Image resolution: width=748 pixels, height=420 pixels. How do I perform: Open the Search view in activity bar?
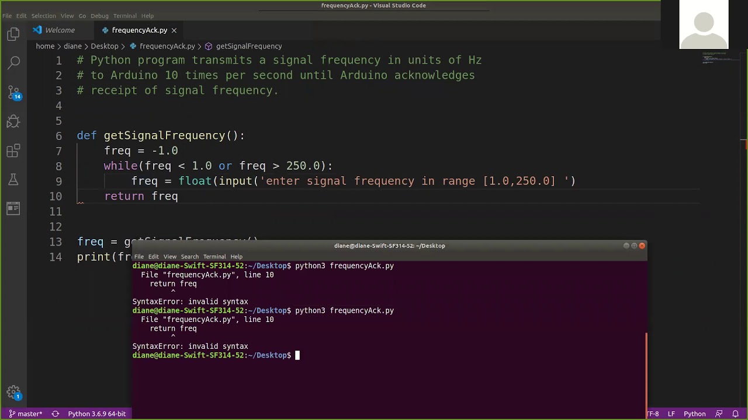click(13, 62)
